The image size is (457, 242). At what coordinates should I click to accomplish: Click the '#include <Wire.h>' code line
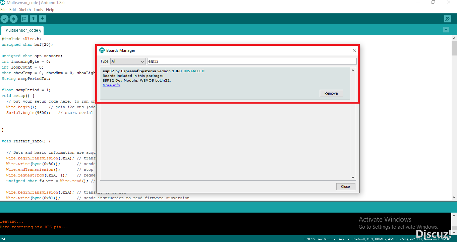[x=21, y=39]
